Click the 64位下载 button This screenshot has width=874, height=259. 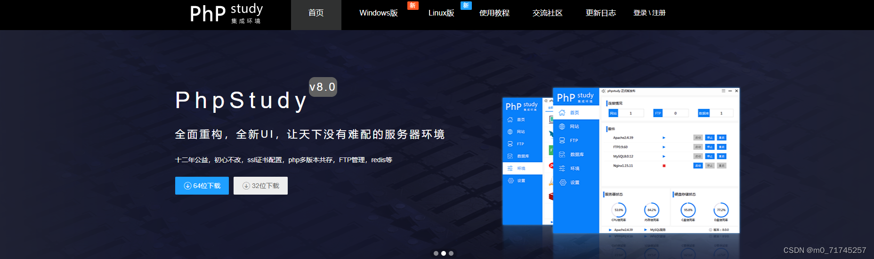point(202,186)
